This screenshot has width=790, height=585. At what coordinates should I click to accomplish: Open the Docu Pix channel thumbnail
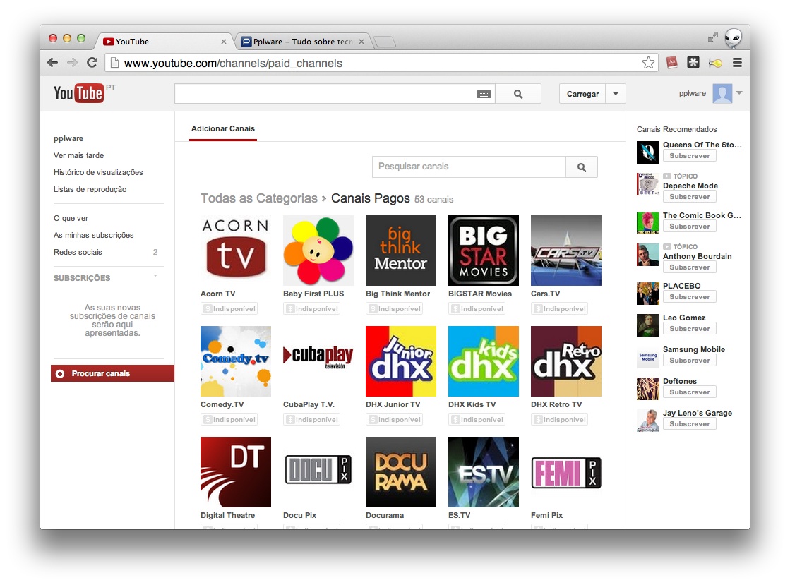tap(318, 471)
